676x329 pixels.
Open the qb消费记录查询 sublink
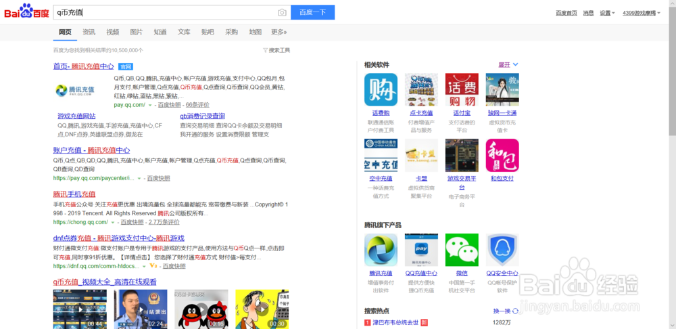point(203,116)
